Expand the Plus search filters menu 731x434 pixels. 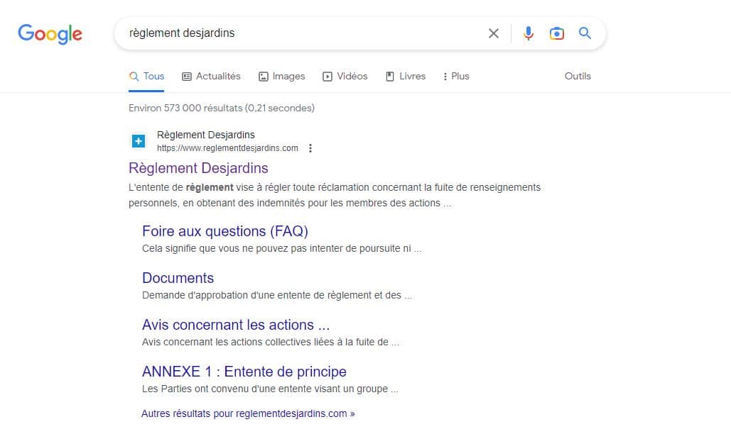(455, 76)
